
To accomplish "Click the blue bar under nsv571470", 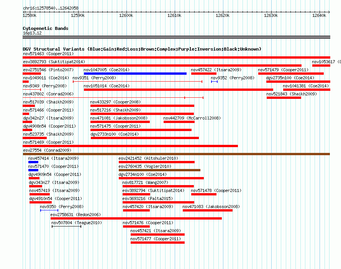I will 33,170.
